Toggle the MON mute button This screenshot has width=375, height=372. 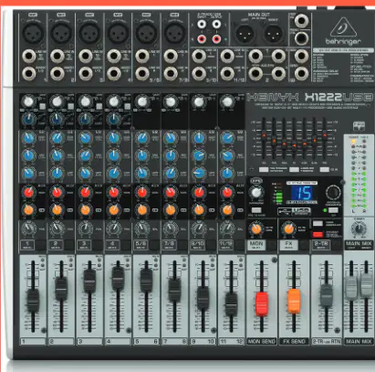pos(256,245)
